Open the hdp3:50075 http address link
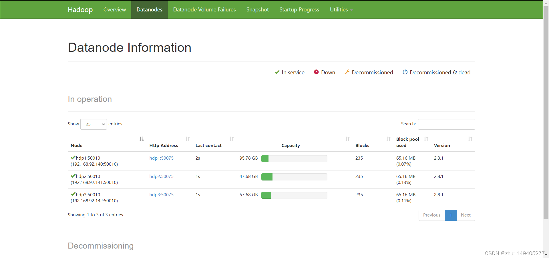 (161, 195)
